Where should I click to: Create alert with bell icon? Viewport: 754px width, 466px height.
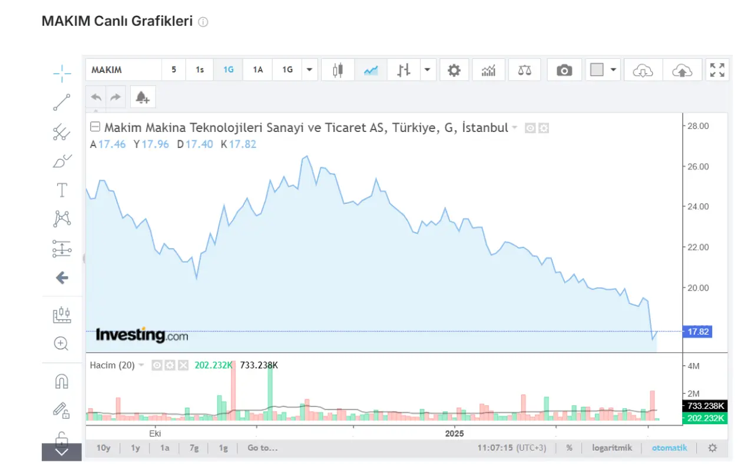pos(143,97)
